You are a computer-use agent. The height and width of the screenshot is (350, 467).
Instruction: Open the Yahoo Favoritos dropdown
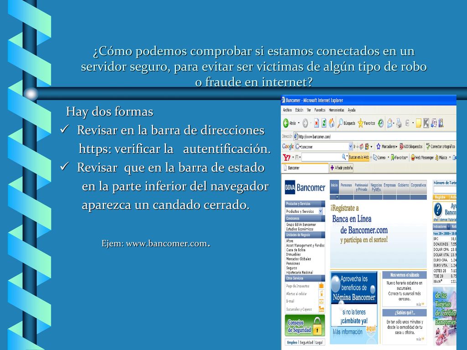407,158
